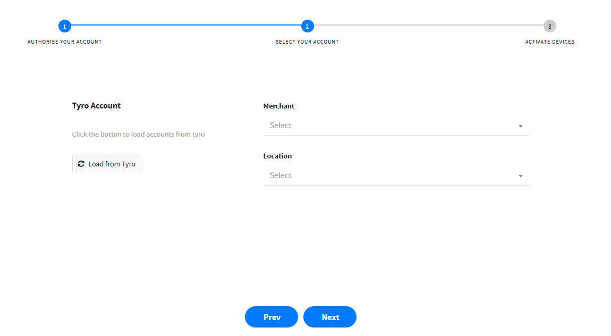Expand the Location dropdown arrow
Viewport: 611px width, 336px height.
521,176
